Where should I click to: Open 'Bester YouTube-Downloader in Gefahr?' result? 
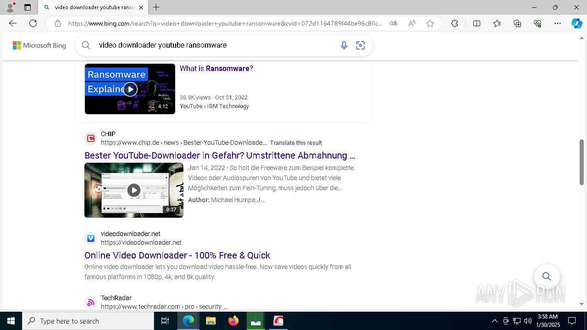[220, 155]
